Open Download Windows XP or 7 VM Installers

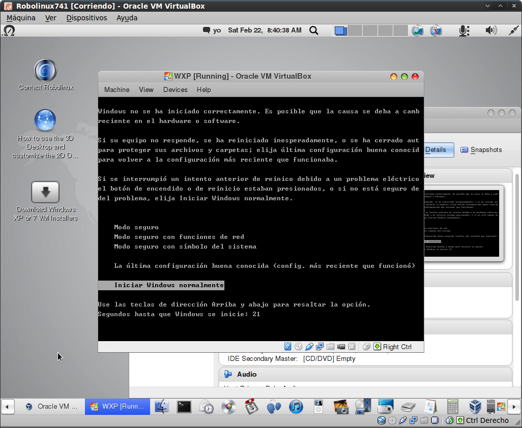coord(45,192)
